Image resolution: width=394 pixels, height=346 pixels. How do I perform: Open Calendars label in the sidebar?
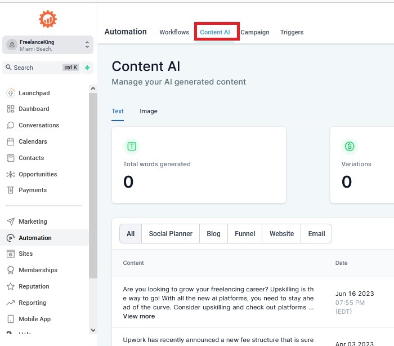coord(33,141)
